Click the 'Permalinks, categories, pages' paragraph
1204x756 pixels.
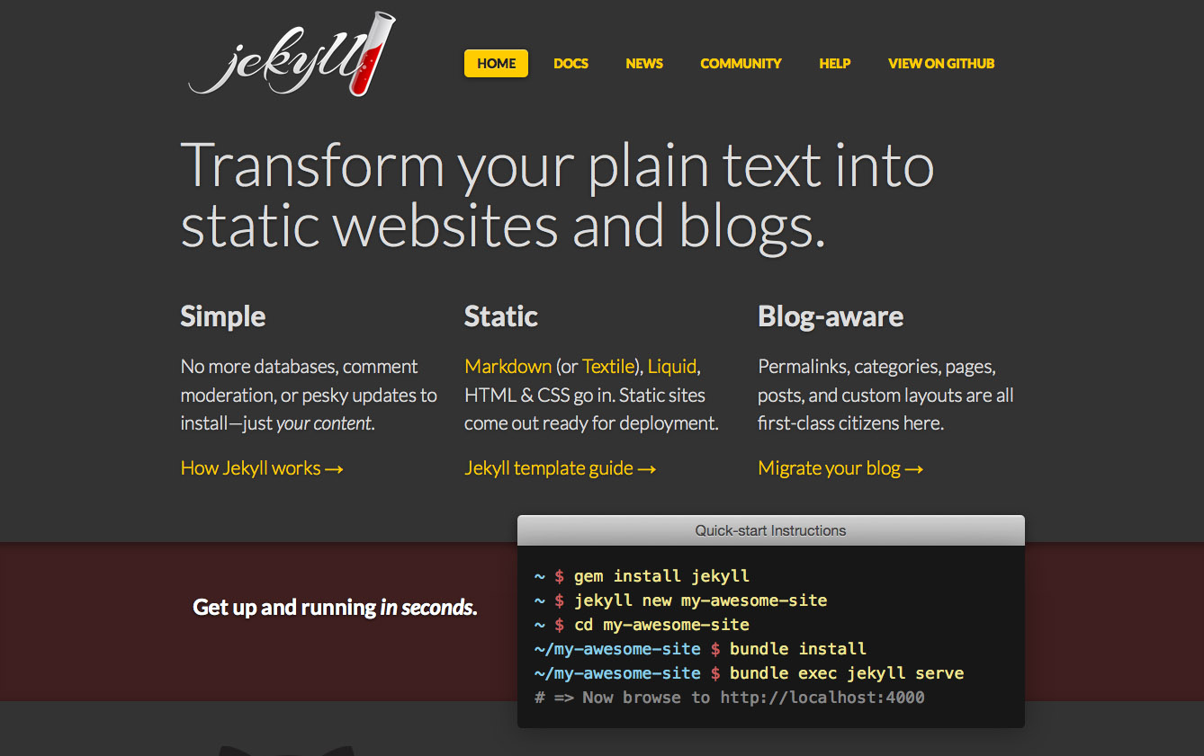pos(885,395)
